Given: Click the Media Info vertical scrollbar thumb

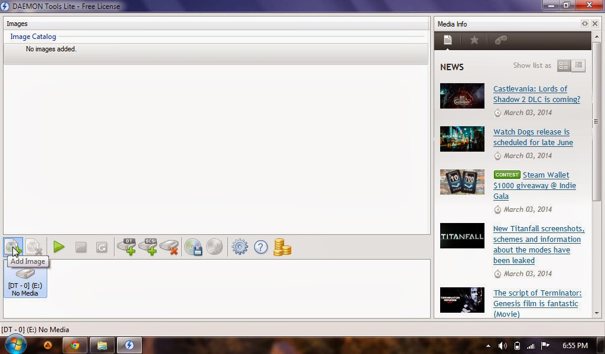Looking at the screenshot, I should [597, 122].
